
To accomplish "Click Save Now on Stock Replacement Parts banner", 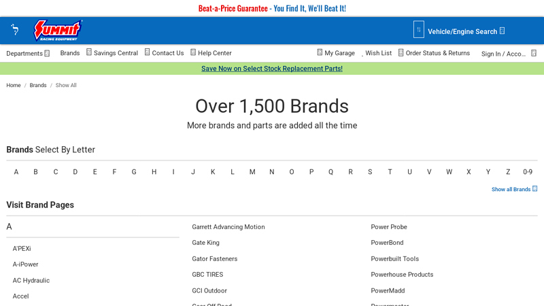I will (x=272, y=69).
